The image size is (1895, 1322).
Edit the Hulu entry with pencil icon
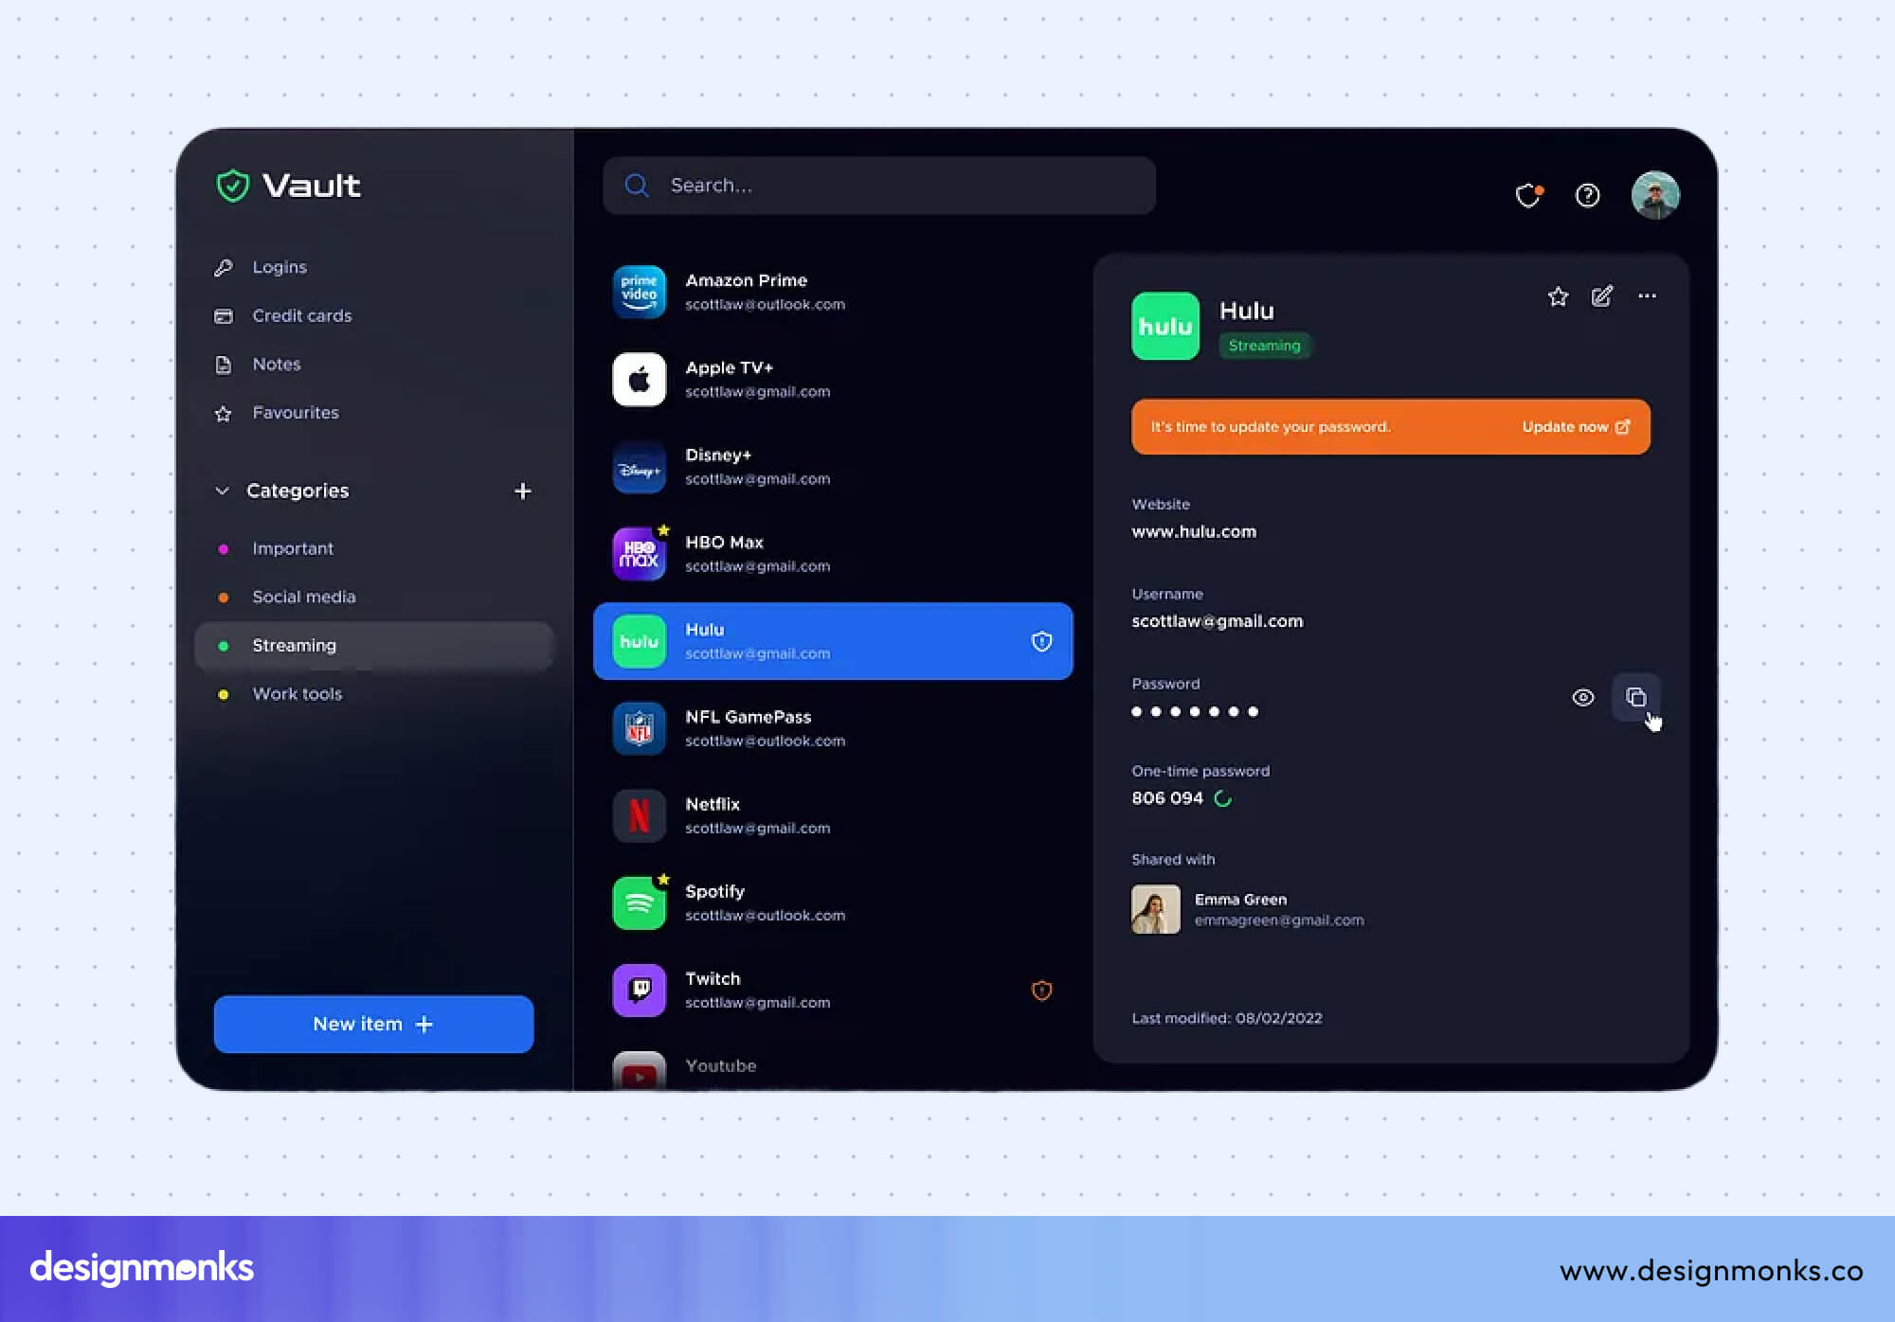pos(1601,296)
